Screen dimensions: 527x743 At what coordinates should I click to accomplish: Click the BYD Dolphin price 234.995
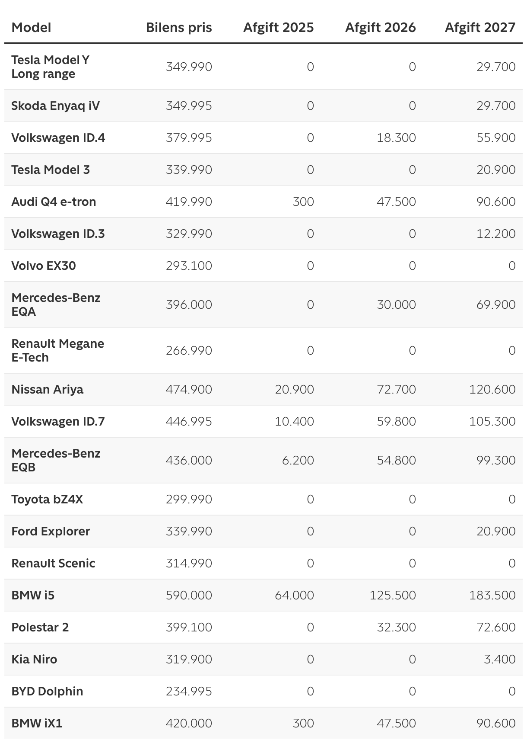tap(189, 692)
